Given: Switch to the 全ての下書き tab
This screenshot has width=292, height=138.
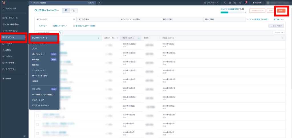Looking at the screenshot, I should click(x=98, y=19).
